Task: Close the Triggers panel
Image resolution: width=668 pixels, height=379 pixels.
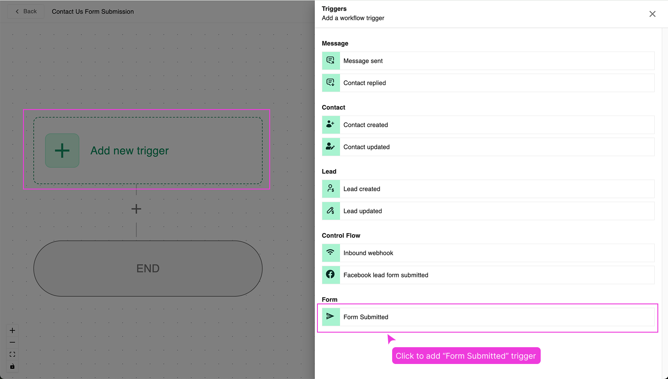Action: tap(652, 14)
